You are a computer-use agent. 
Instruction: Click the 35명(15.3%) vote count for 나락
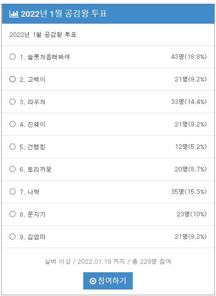[189, 192]
